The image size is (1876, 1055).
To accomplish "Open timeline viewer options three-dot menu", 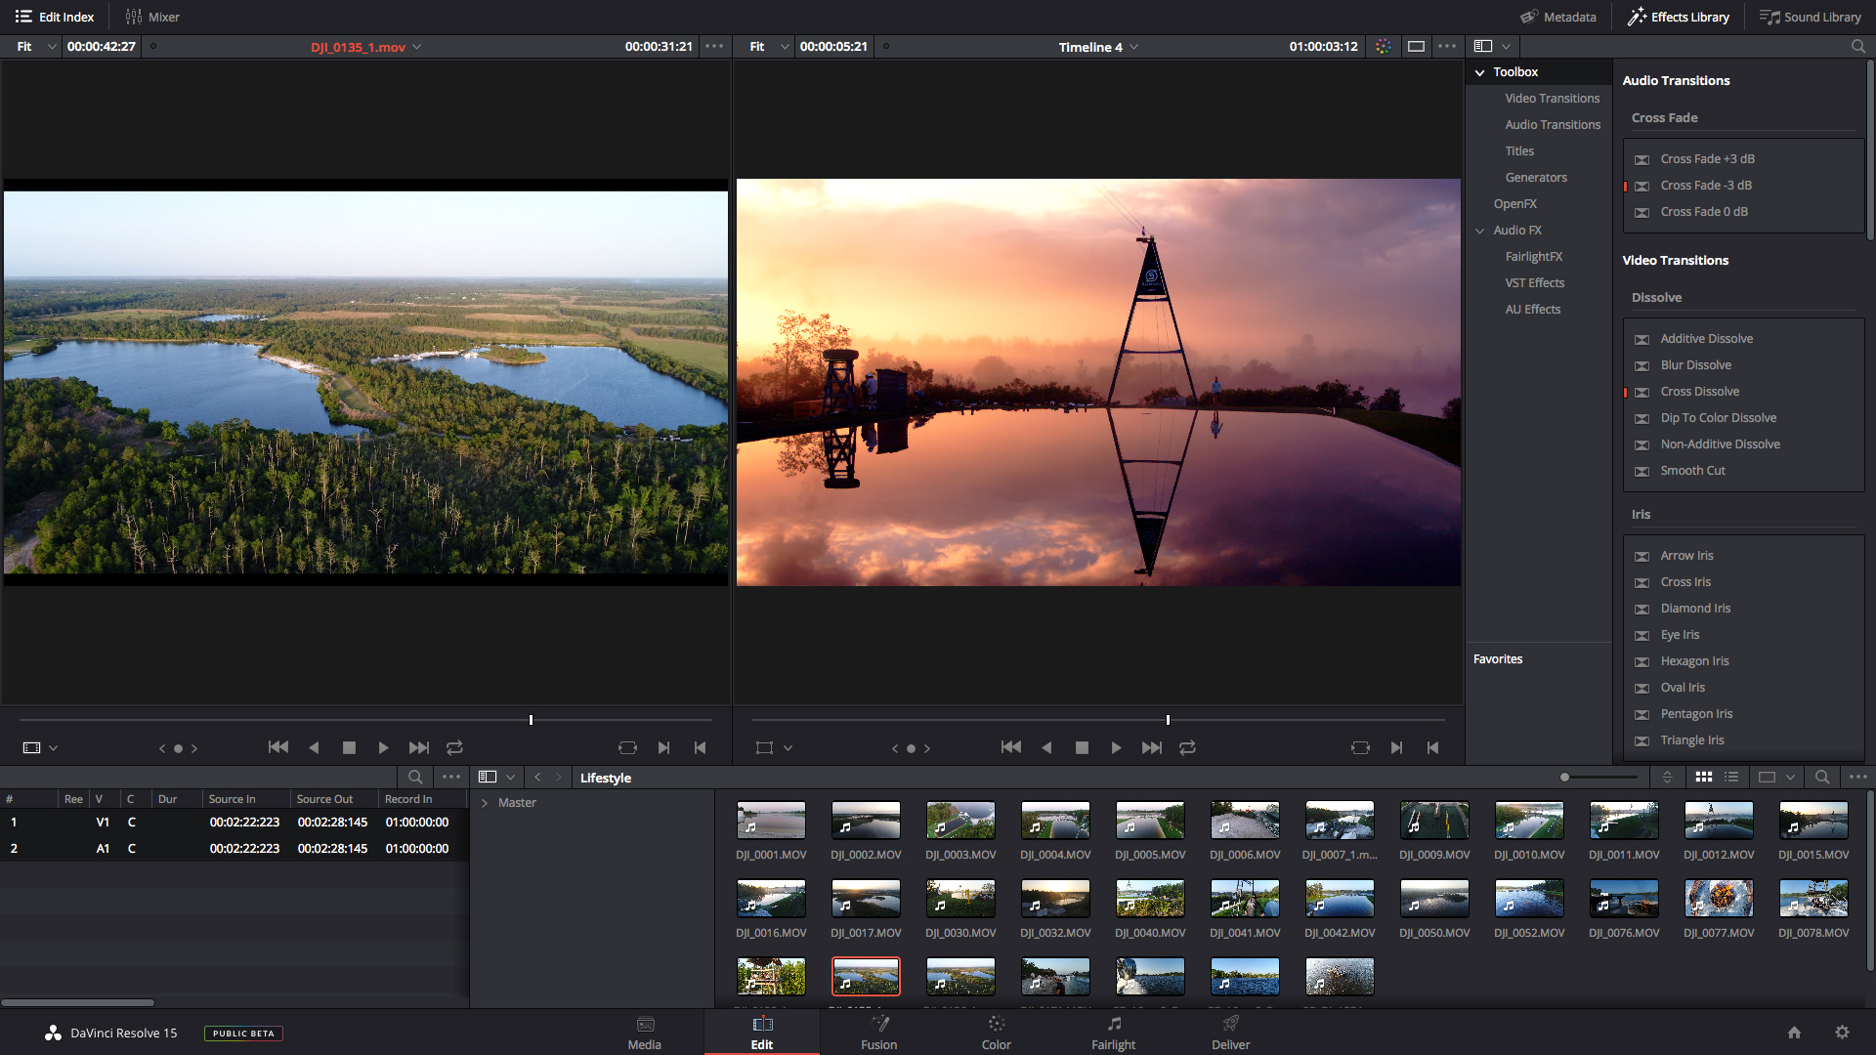I will [1447, 46].
